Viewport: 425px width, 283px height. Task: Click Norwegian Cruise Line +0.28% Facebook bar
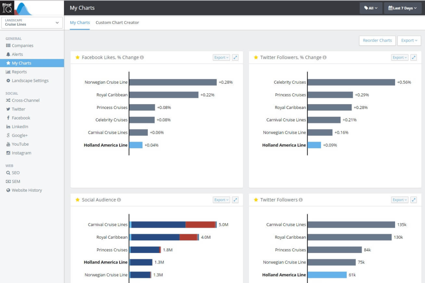[x=173, y=82]
